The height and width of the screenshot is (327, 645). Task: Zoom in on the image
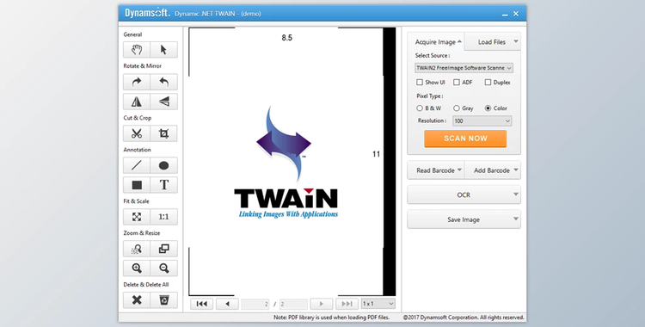pyautogui.click(x=137, y=268)
